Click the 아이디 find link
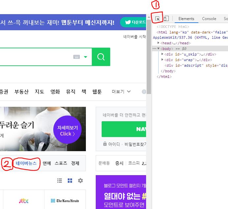This screenshot has height=209, width=228. [114, 144]
